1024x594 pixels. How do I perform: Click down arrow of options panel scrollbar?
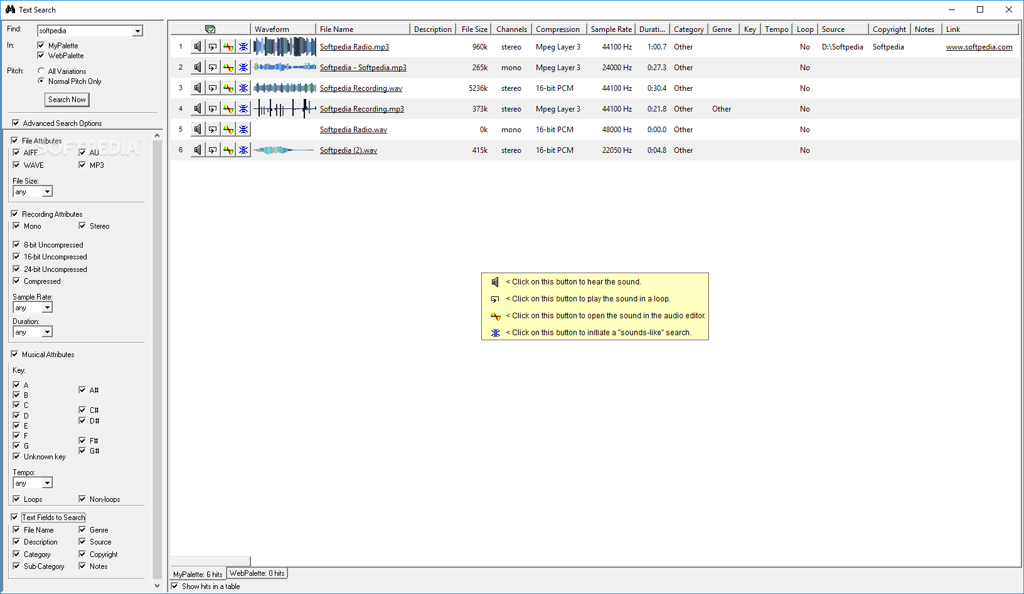[x=157, y=585]
